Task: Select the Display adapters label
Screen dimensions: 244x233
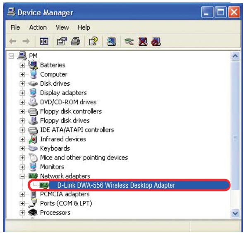Action: coord(63,93)
